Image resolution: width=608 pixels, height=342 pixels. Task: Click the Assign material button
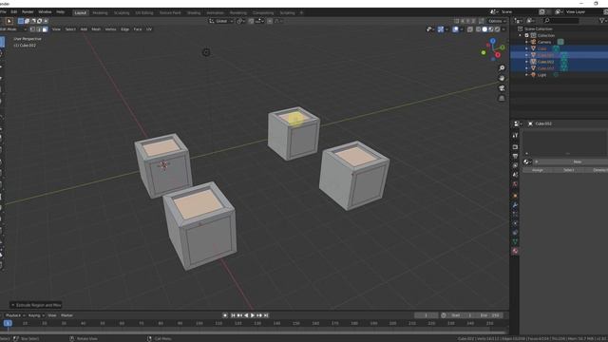point(538,170)
